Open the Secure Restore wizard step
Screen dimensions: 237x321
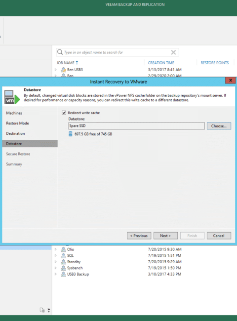18,154
